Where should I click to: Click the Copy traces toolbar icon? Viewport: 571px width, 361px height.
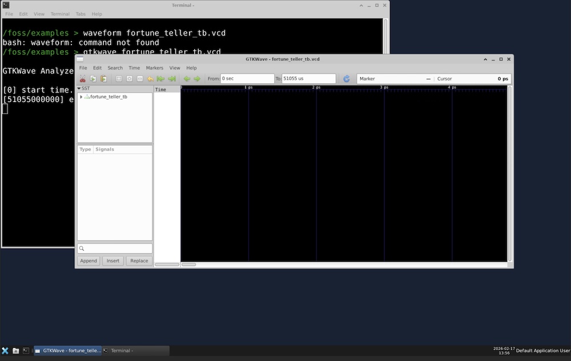93,79
